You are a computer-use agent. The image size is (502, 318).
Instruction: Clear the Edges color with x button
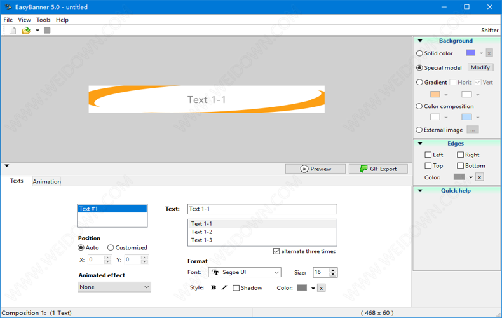coord(479,177)
